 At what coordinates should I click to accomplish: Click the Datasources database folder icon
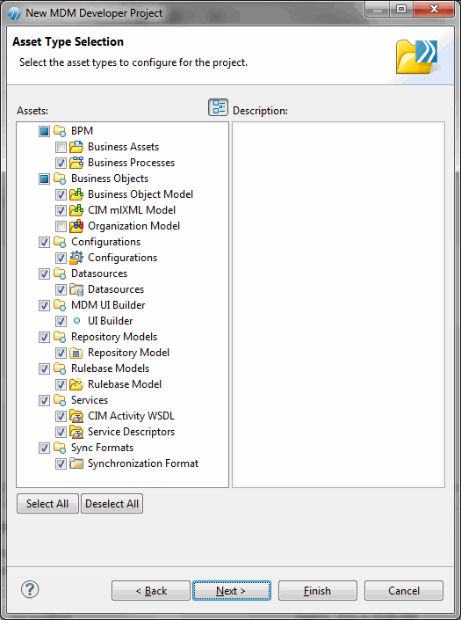[76, 289]
